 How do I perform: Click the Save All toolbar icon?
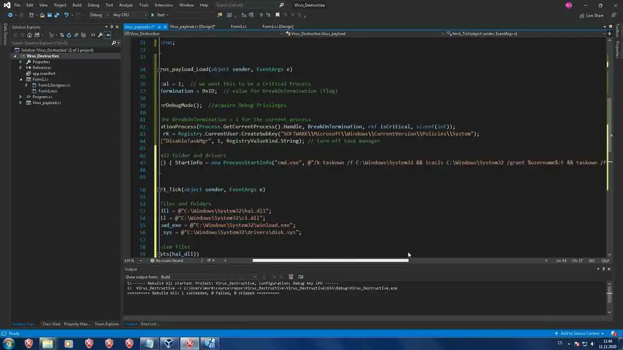coord(56,15)
